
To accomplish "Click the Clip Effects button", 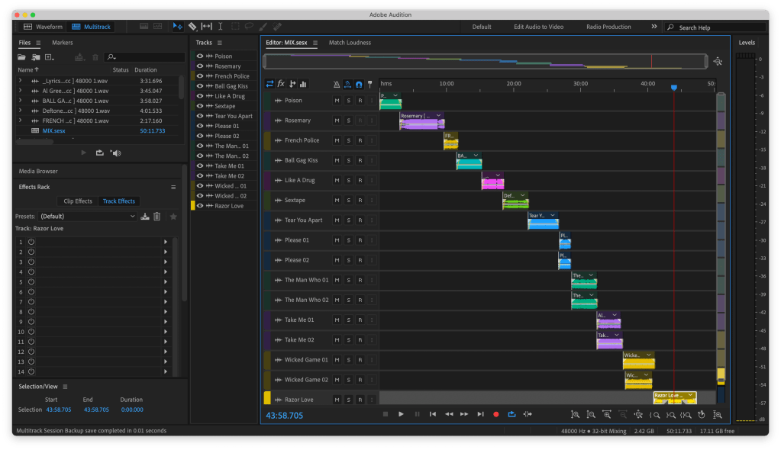I will click(x=77, y=201).
